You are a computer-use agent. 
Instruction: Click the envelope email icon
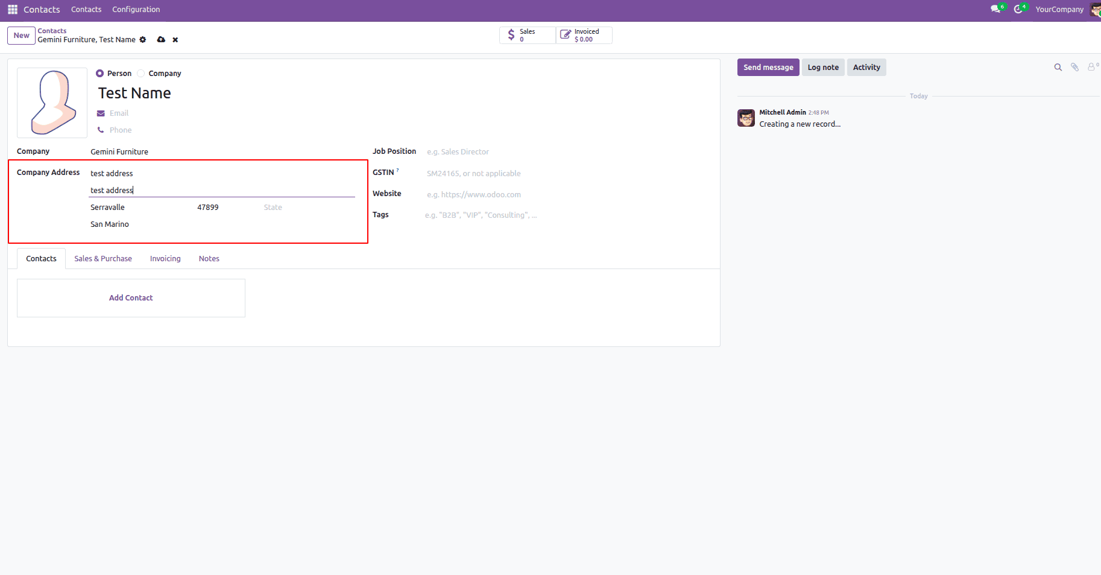click(x=101, y=113)
